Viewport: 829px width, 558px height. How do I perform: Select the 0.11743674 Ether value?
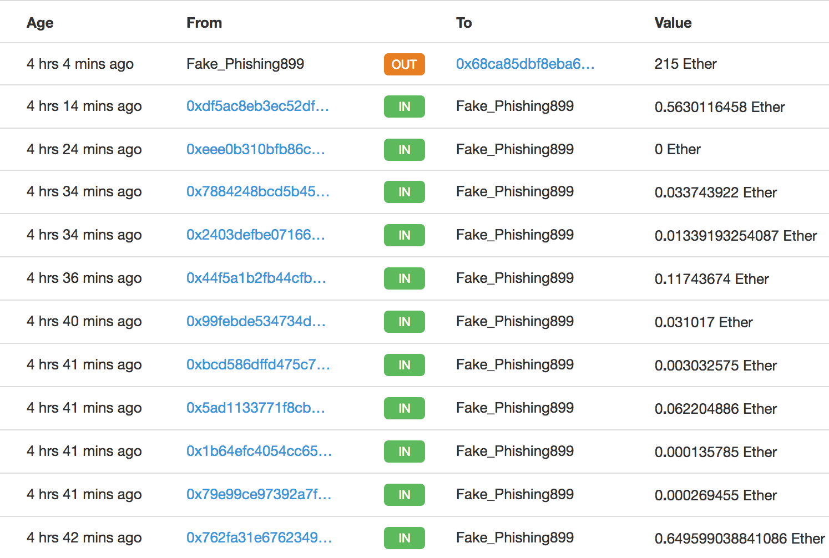click(712, 279)
